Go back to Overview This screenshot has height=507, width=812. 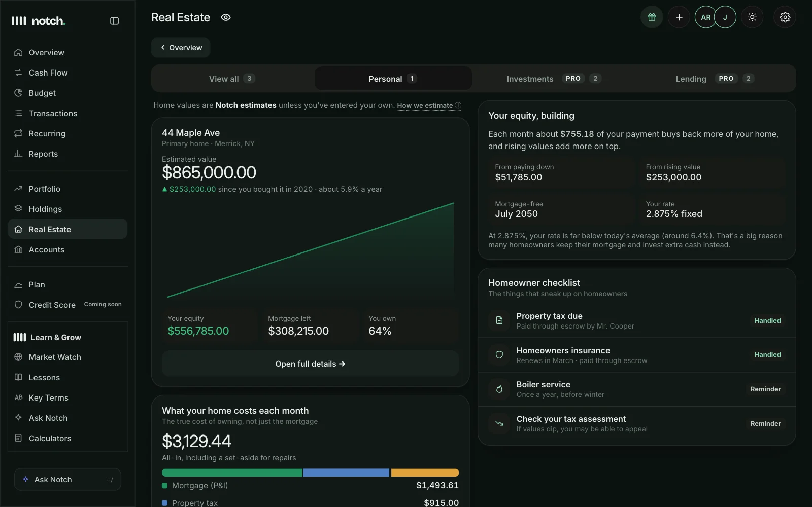click(x=181, y=48)
